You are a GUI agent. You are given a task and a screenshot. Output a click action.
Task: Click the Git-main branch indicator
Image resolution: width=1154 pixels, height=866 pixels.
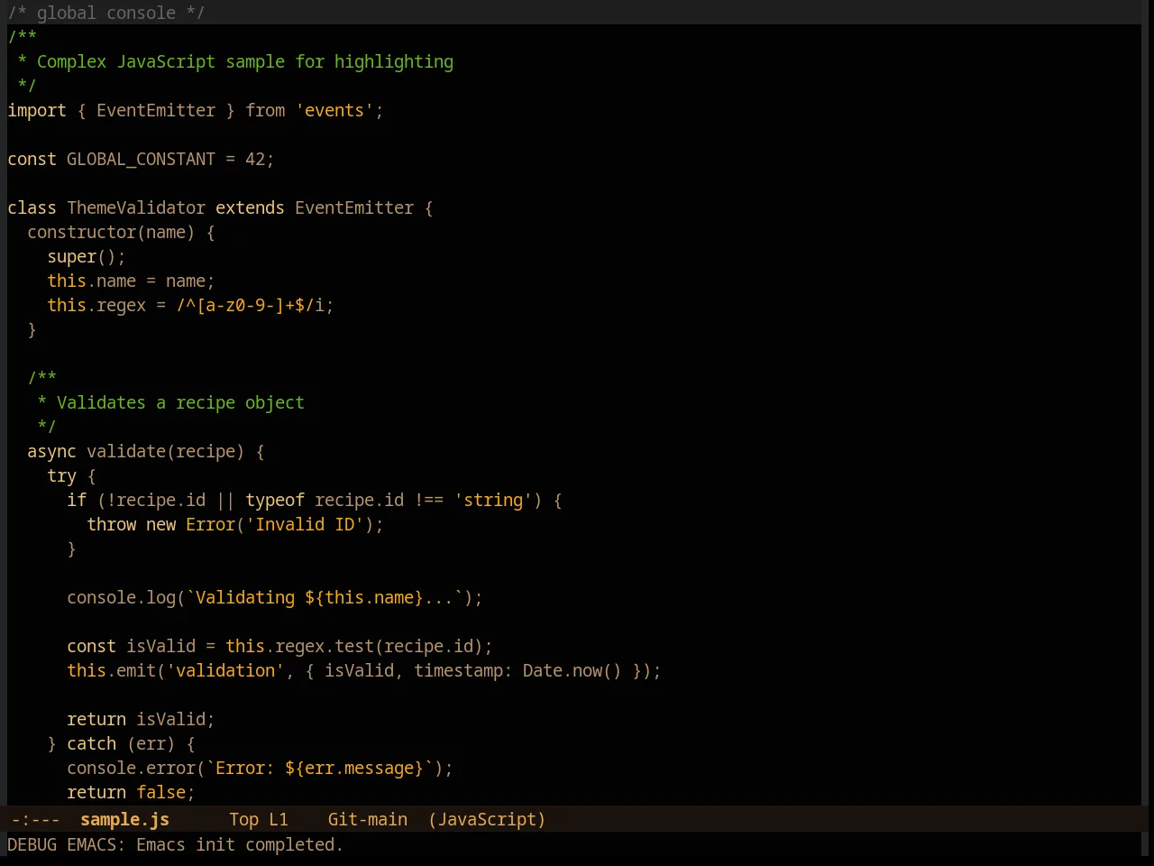point(368,819)
